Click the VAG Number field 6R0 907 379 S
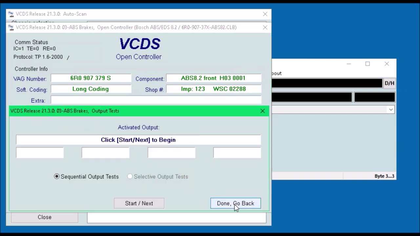The width and height of the screenshot is (420, 236). [x=91, y=78]
